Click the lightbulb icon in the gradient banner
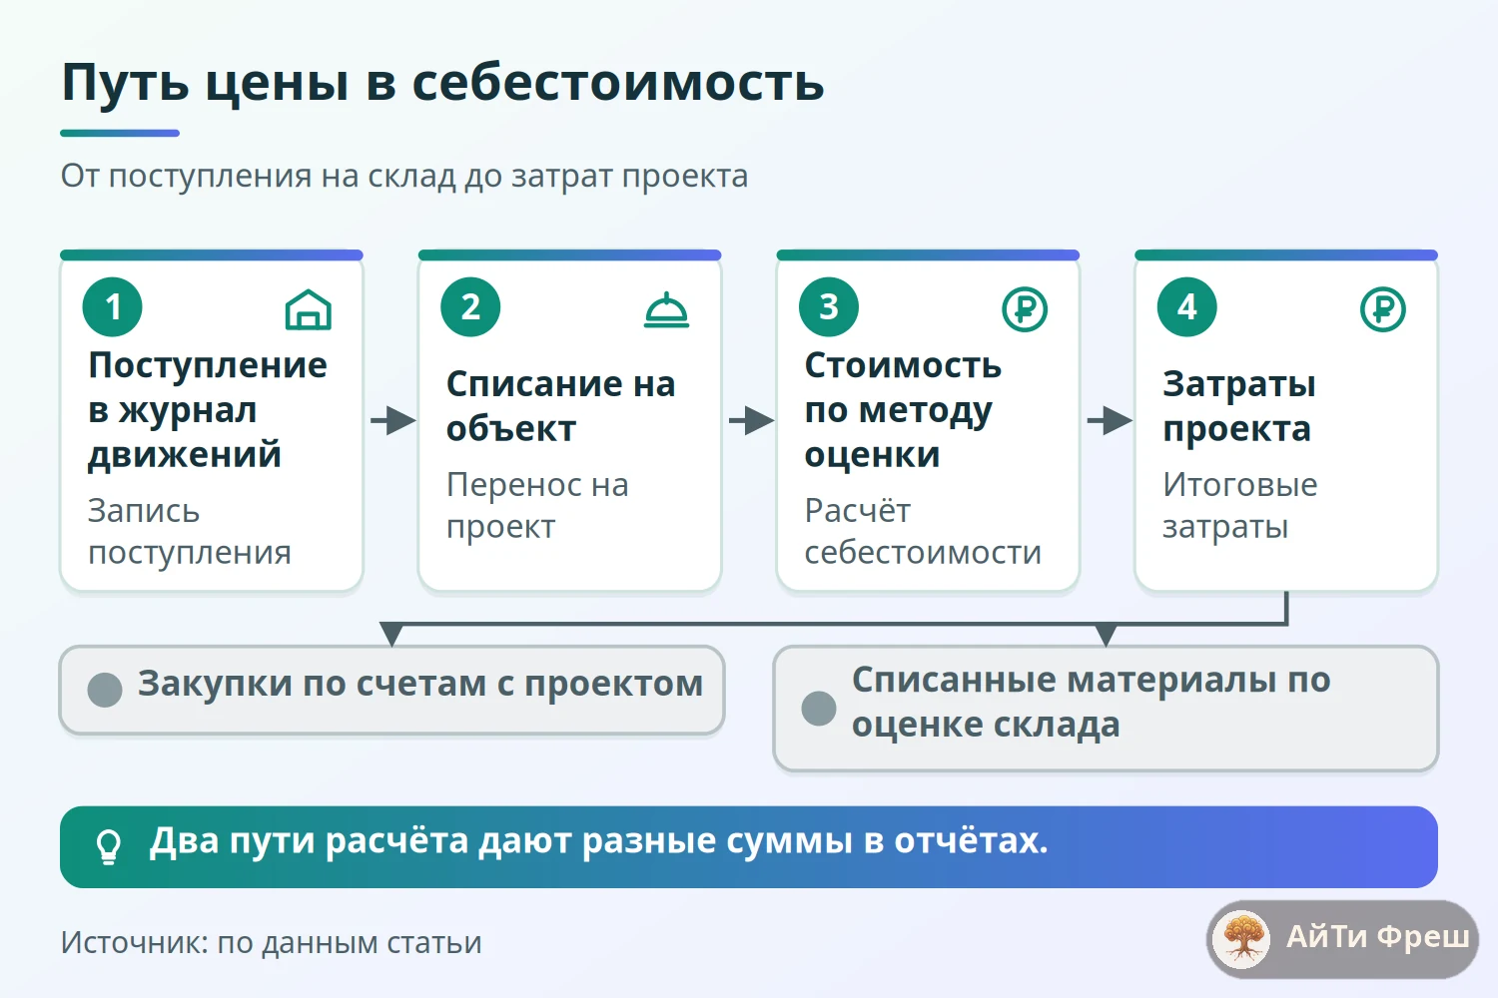 (x=108, y=846)
